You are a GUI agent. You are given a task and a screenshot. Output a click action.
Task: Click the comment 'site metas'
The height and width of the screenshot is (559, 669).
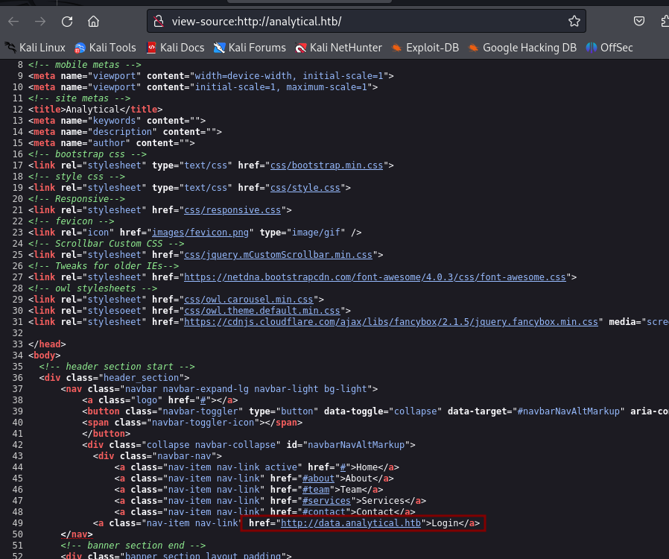pyautogui.click(x=80, y=98)
